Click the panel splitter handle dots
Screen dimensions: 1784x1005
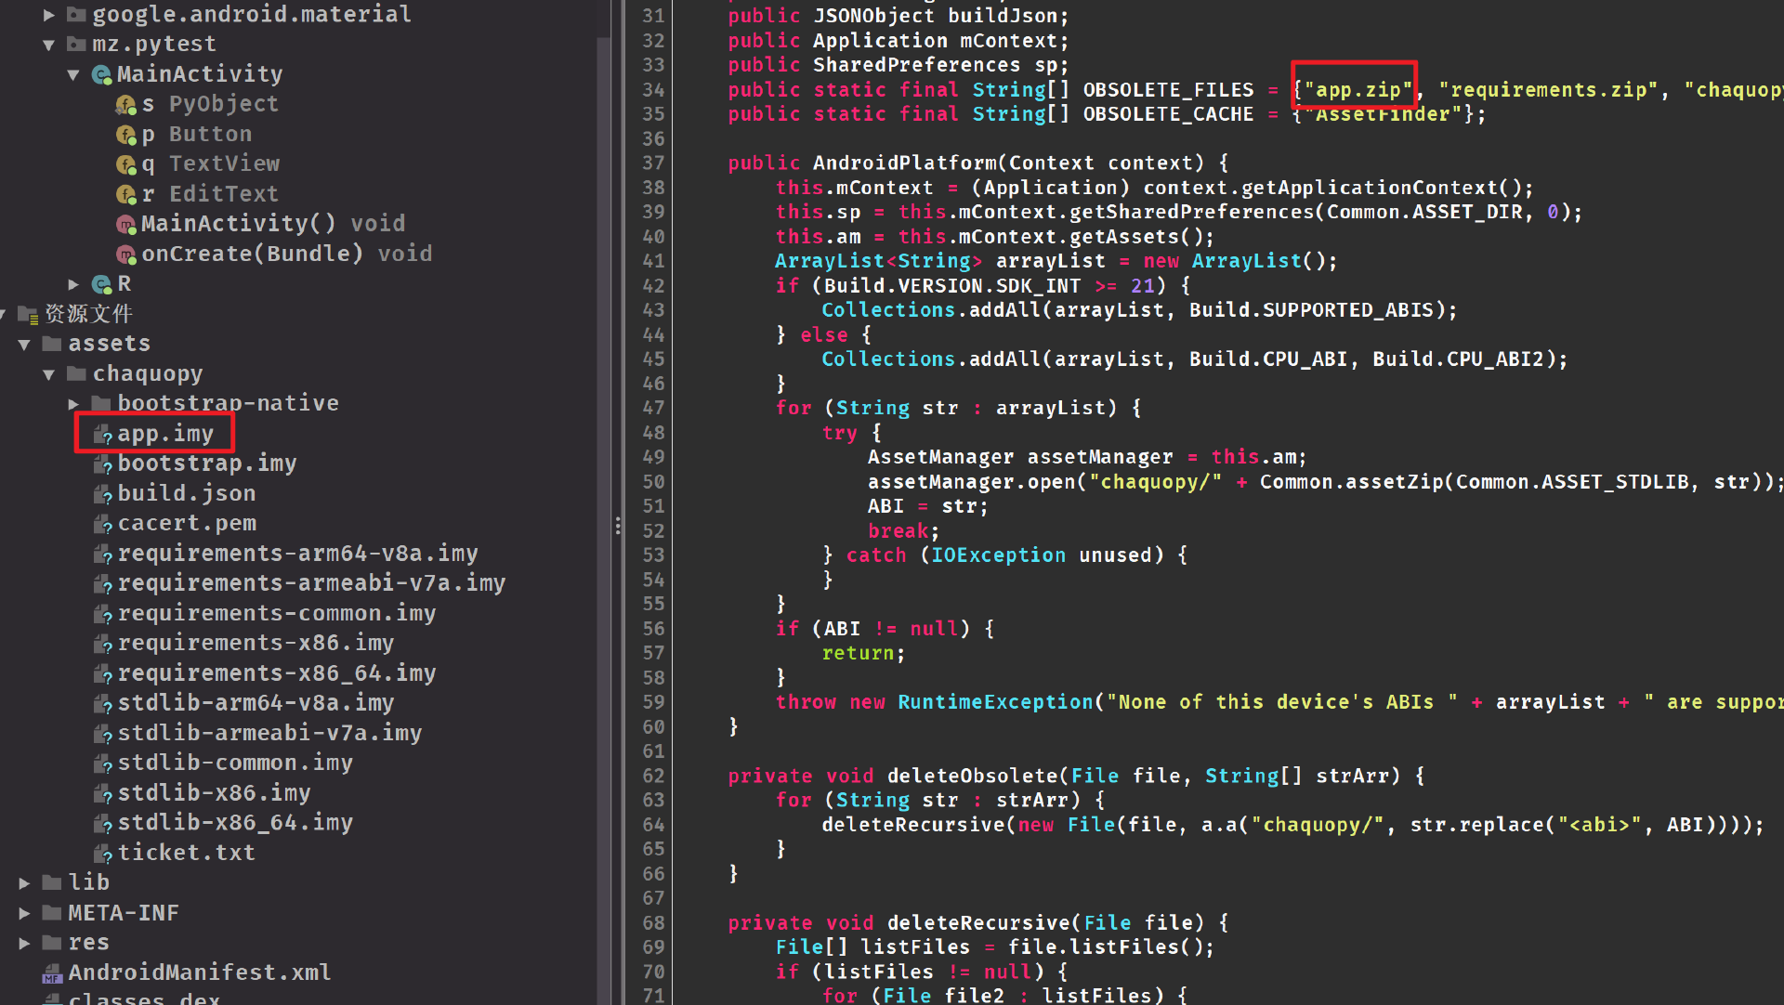click(618, 527)
